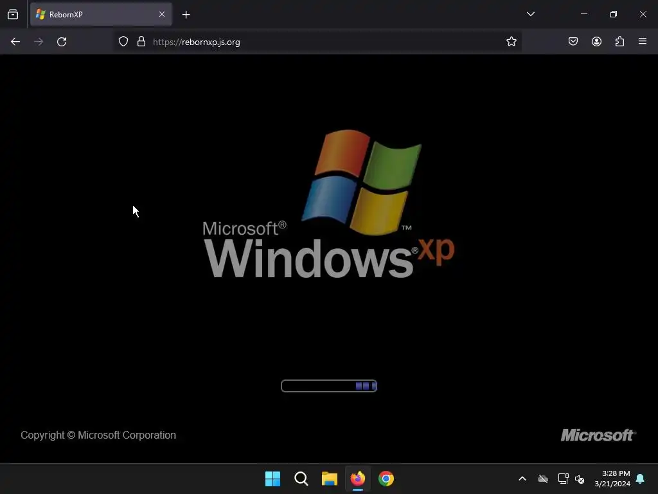
Task: Go forward one page
Action: pos(39,42)
